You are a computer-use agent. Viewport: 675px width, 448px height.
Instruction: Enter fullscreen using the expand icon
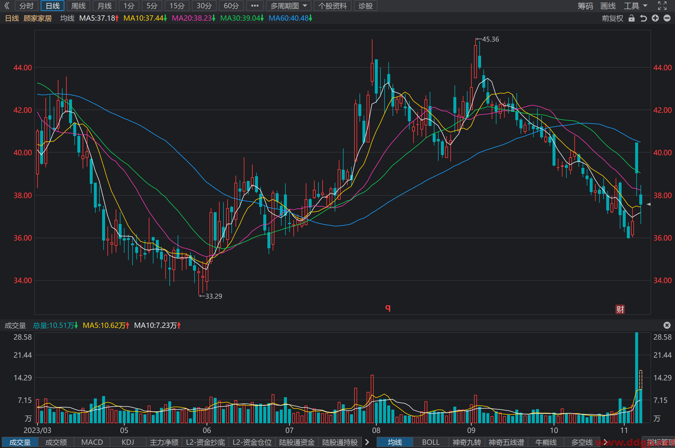click(662, 6)
